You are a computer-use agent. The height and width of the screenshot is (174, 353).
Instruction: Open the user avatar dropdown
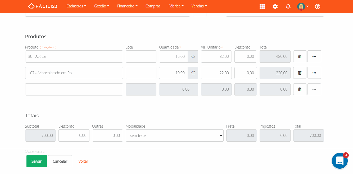(303, 7)
